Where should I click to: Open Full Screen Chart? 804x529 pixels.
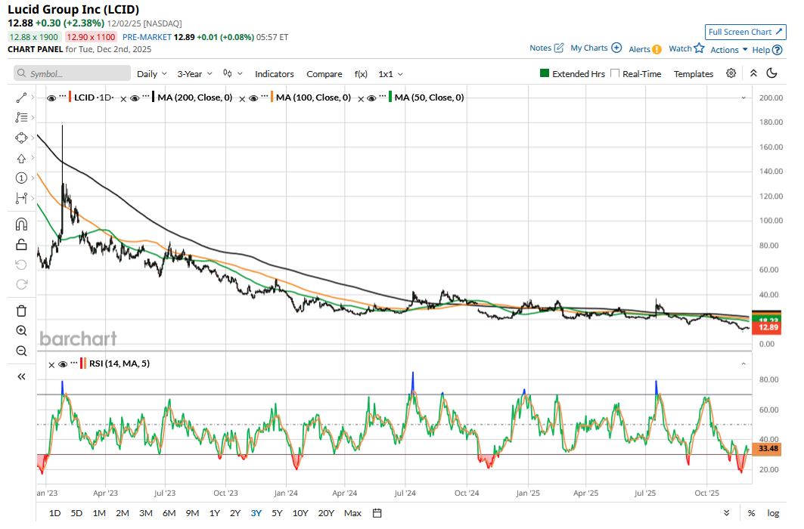(x=746, y=32)
